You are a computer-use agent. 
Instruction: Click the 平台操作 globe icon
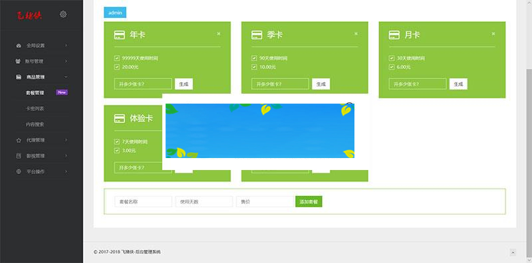click(19, 171)
